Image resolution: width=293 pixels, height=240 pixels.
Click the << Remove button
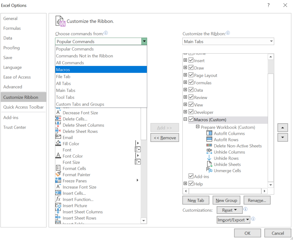pos(165,137)
